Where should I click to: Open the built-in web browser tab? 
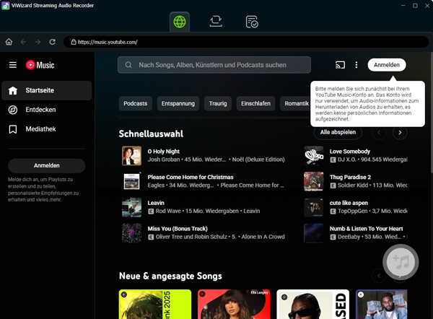tap(180, 22)
